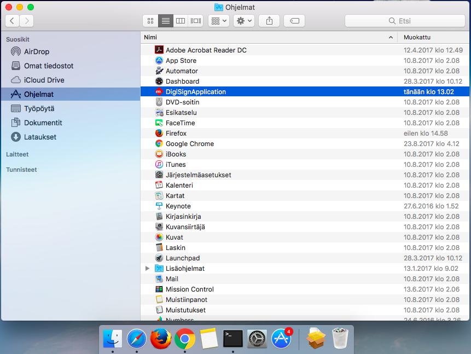Click the Kartat icon
The height and width of the screenshot is (354, 471).
(159, 196)
